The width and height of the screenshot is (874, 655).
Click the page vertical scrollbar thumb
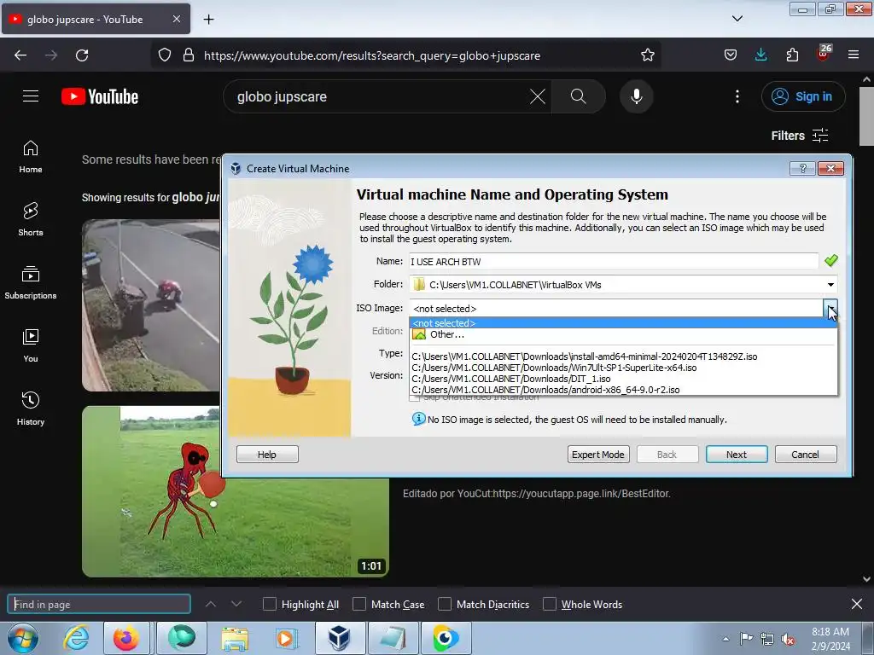point(866,116)
